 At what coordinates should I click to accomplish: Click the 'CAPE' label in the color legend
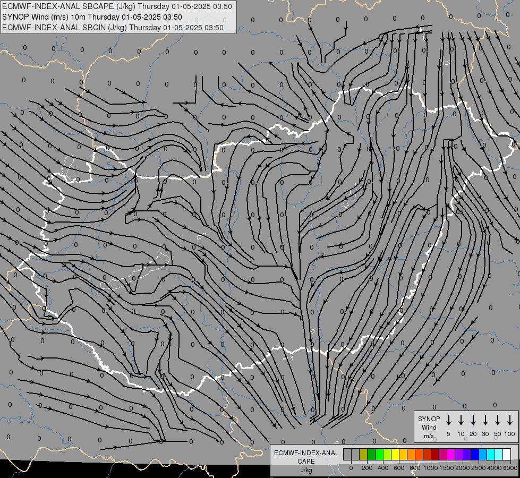[x=306, y=461]
